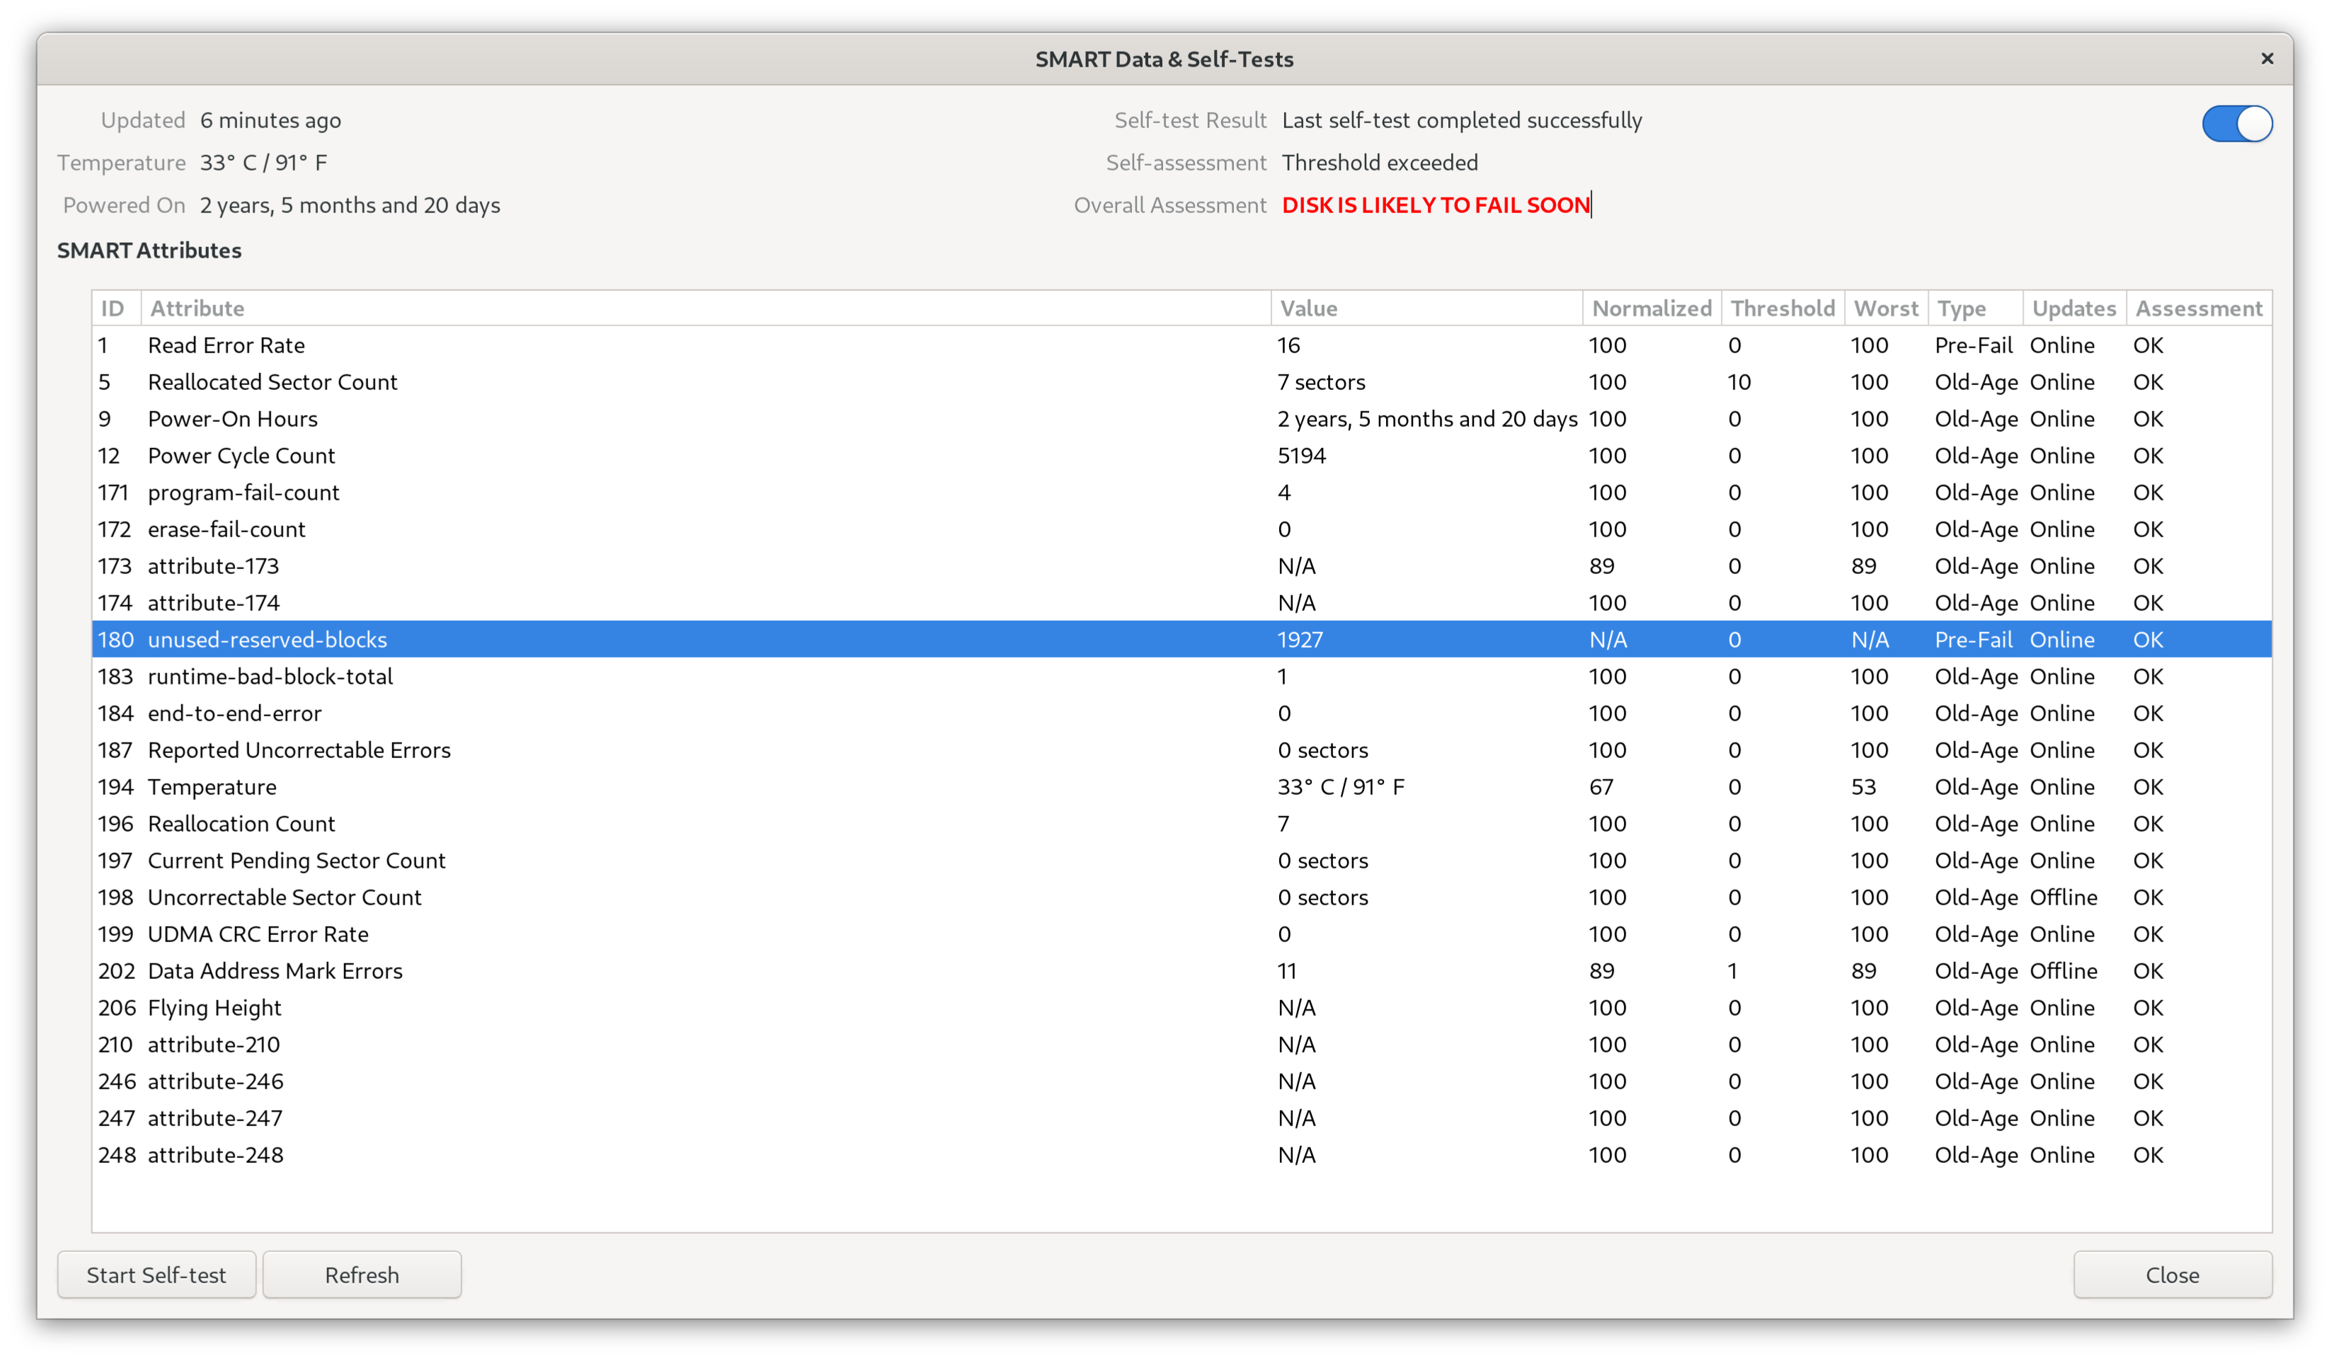Click the Worst column header

click(x=1885, y=309)
